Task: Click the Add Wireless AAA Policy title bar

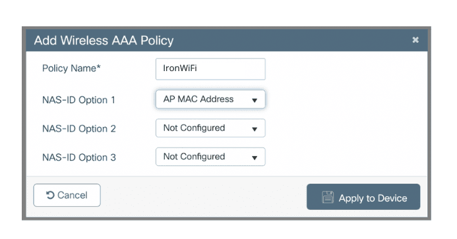Action: (x=227, y=40)
